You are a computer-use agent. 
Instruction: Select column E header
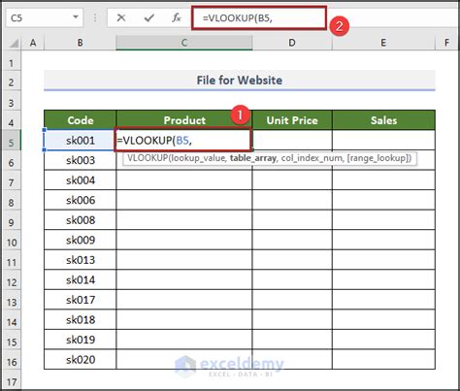pyautogui.click(x=383, y=43)
